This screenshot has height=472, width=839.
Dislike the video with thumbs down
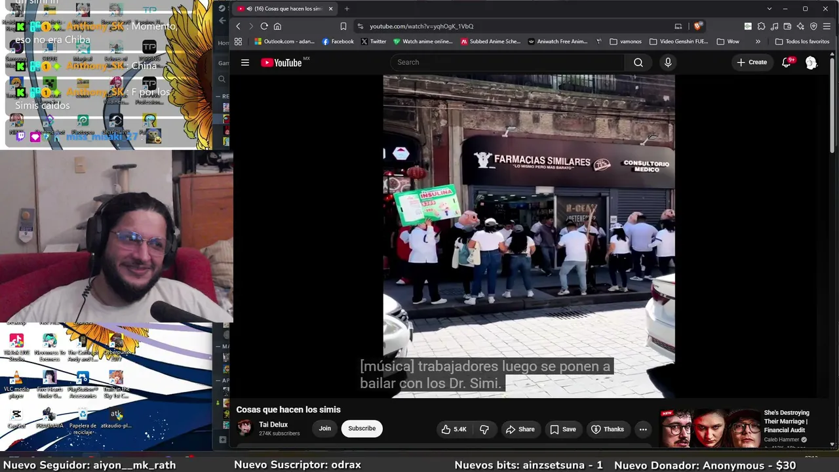coord(484,429)
